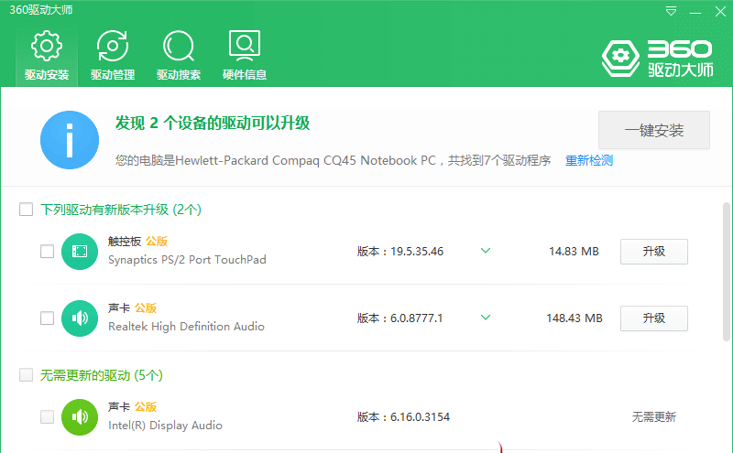Expand version list for touchpad 19.5.35.46
The width and height of the screenshot is (733, 453).
coord(486,251)
